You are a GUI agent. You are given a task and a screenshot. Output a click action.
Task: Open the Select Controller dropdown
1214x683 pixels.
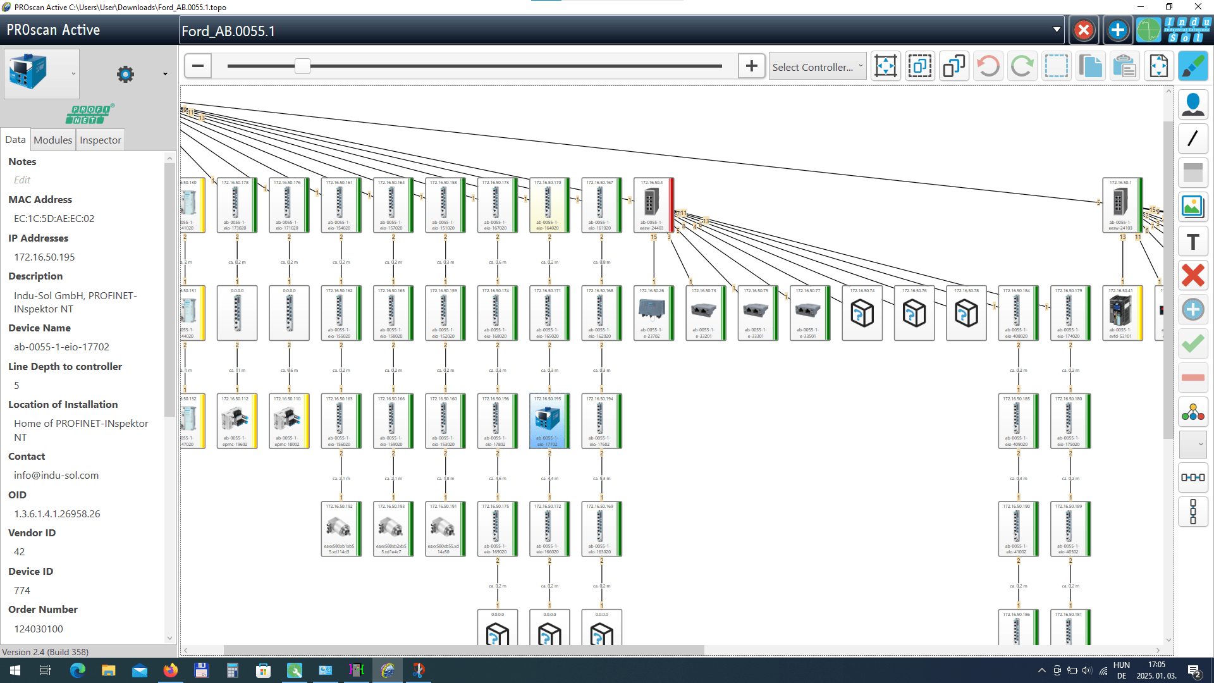(817, 67)
